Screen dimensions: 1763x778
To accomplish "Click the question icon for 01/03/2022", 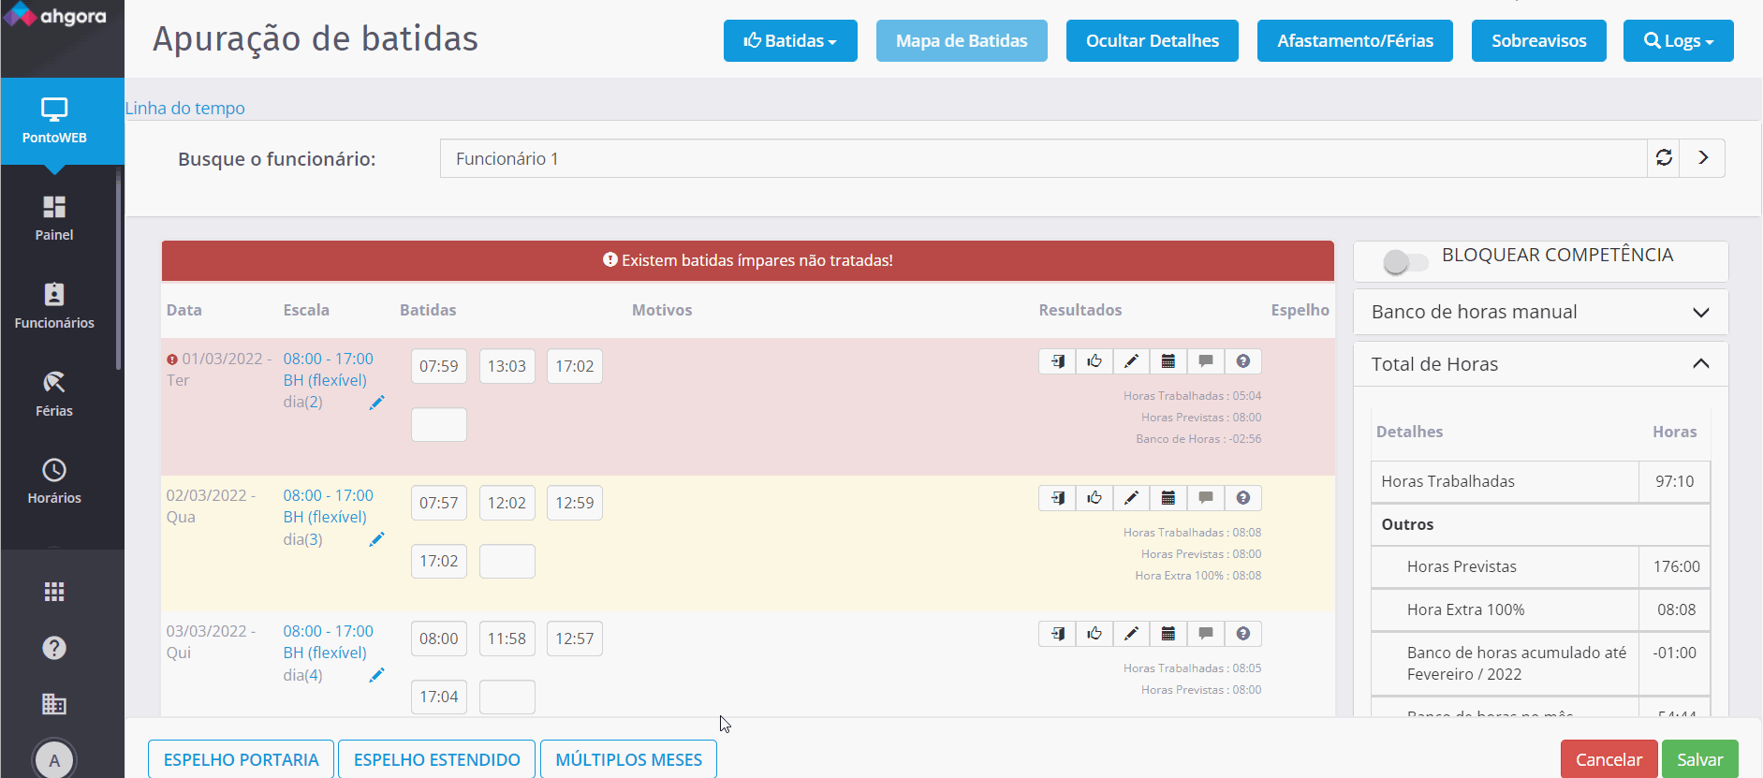I will (1243, 361).
